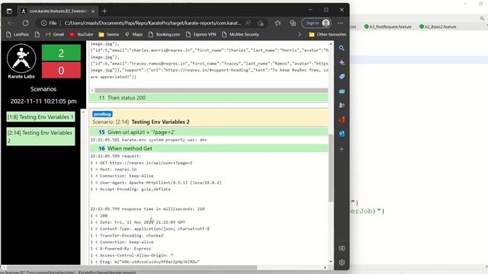488x274 pixels.
Task: Open the Maps bookmark
Action: 134,34
